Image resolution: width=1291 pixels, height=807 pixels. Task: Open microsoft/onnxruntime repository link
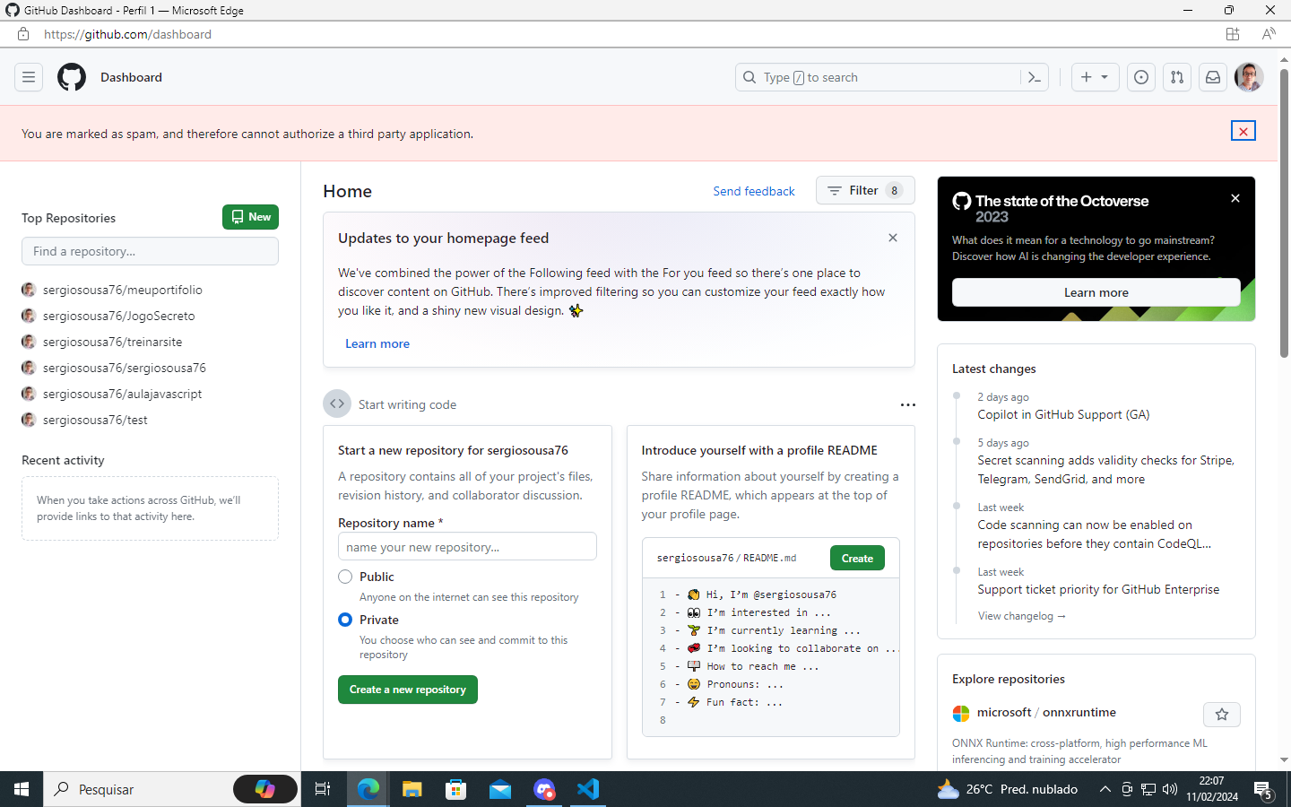[1046, 712]
